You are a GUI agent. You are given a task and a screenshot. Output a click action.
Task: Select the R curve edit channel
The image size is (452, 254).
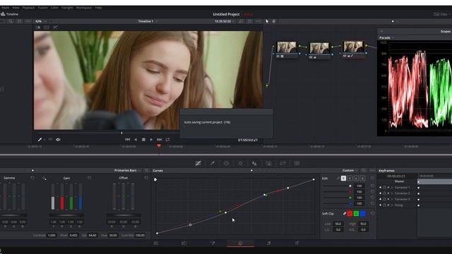(x=350, y=179)
